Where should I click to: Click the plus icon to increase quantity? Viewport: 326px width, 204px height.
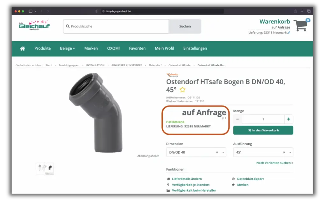288,119
